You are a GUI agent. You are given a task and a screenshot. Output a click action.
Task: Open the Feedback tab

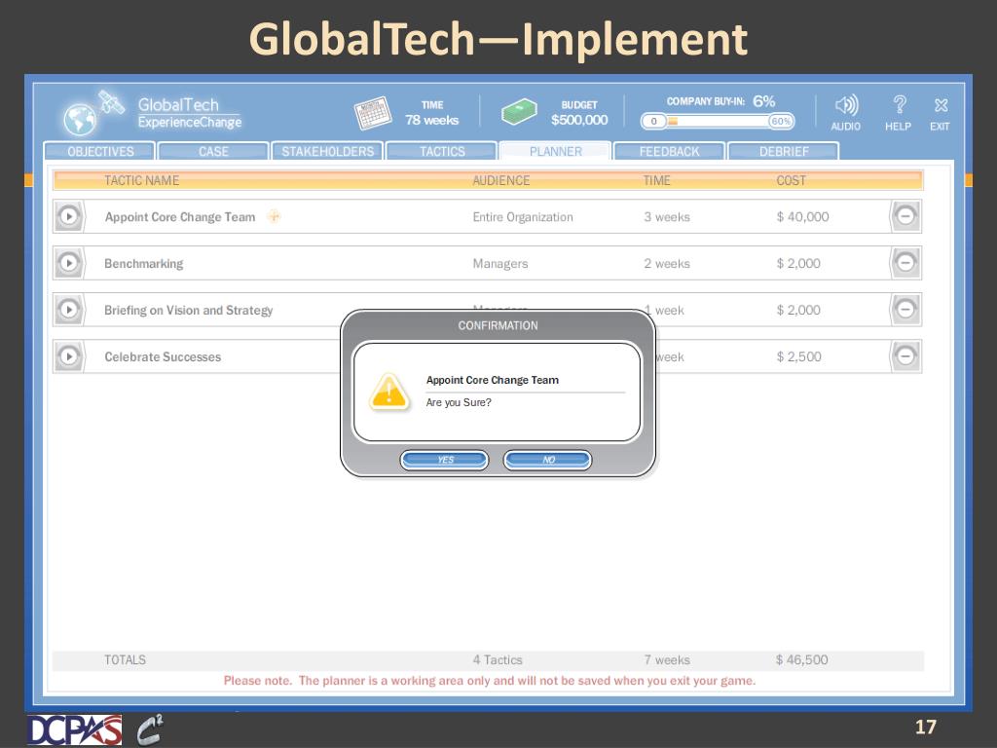tap(669, 151)
